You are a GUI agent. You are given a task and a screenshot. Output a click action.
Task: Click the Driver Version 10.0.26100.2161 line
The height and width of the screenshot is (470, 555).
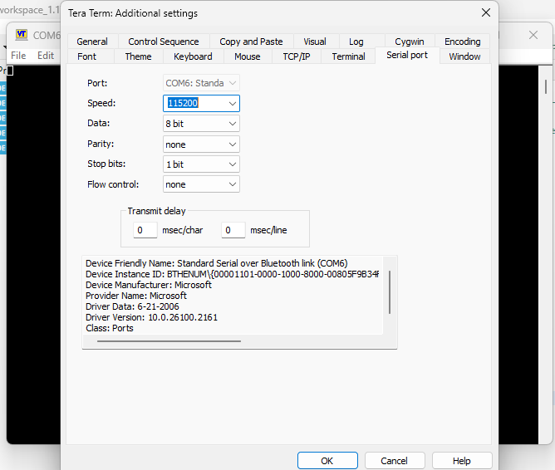click(151, 317)
